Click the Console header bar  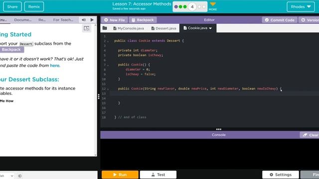209,135
